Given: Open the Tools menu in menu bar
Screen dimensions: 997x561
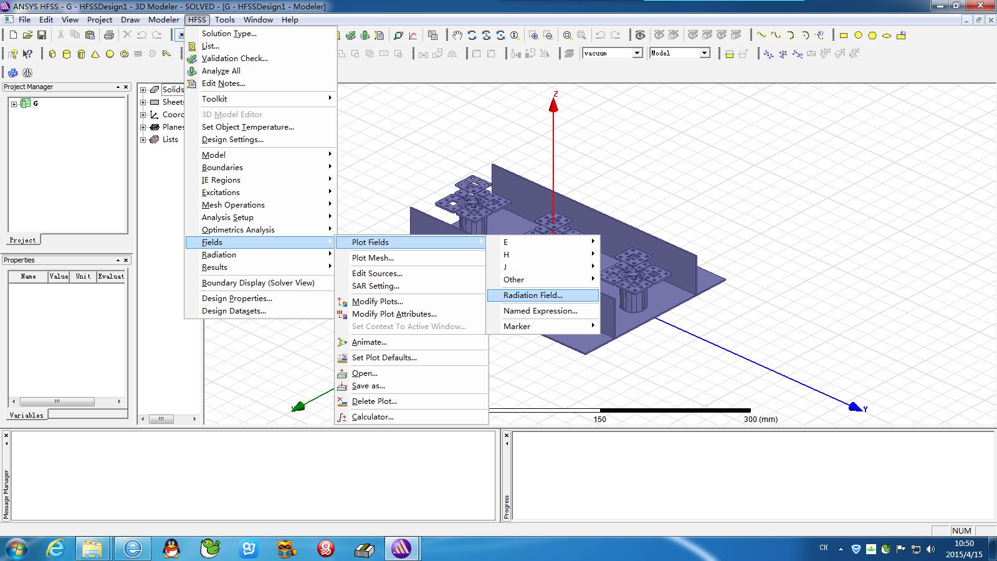Looking at the screenshot, I should pyautogui.click(x=225, y=19).
